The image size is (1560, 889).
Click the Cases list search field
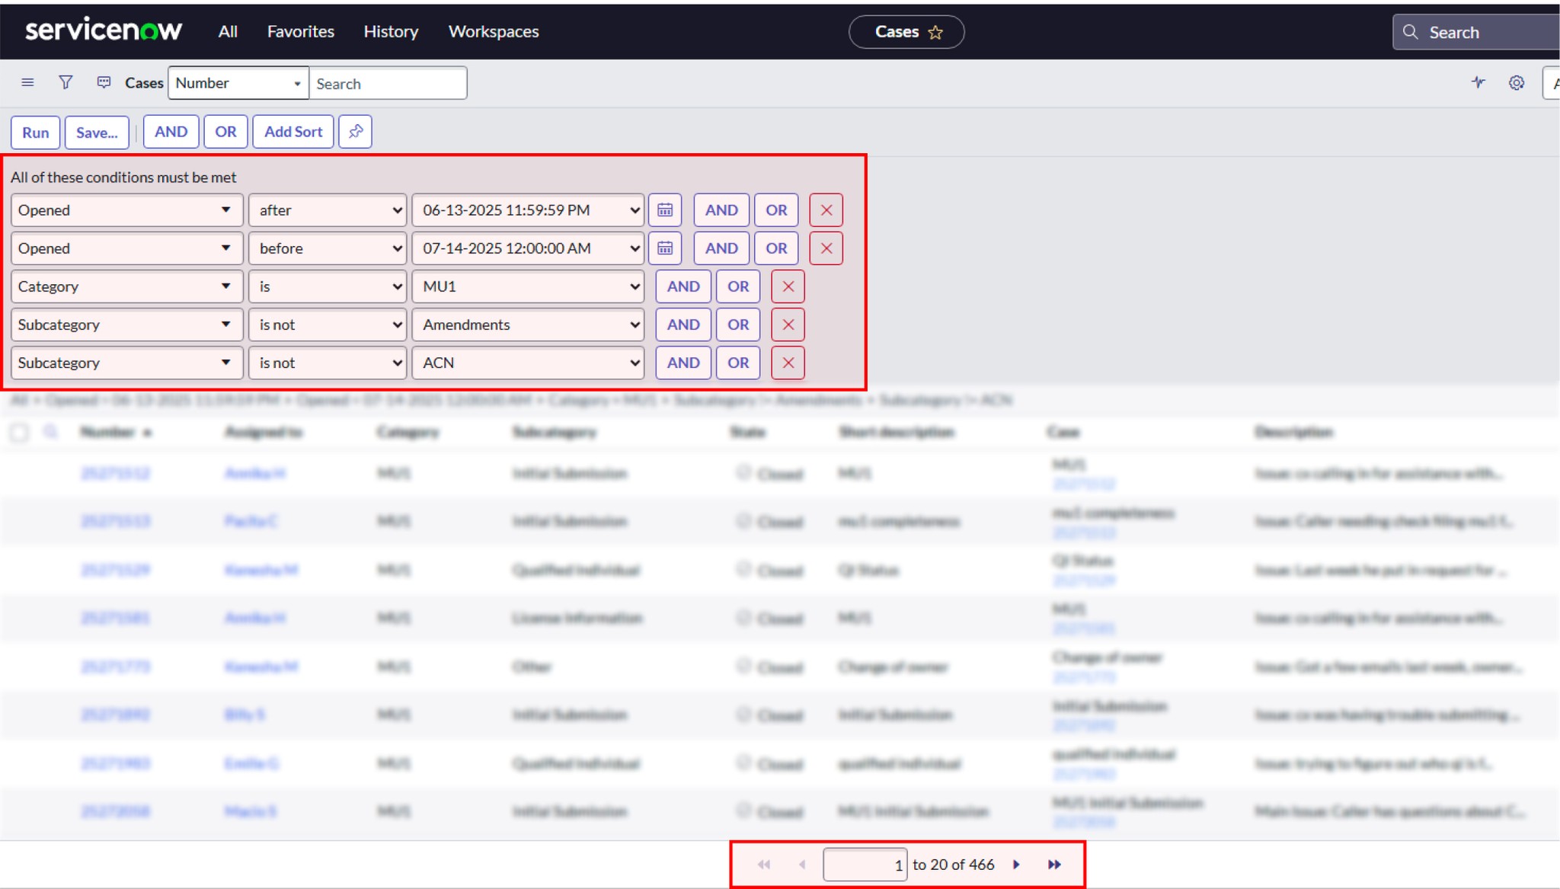tap(387, 84)
